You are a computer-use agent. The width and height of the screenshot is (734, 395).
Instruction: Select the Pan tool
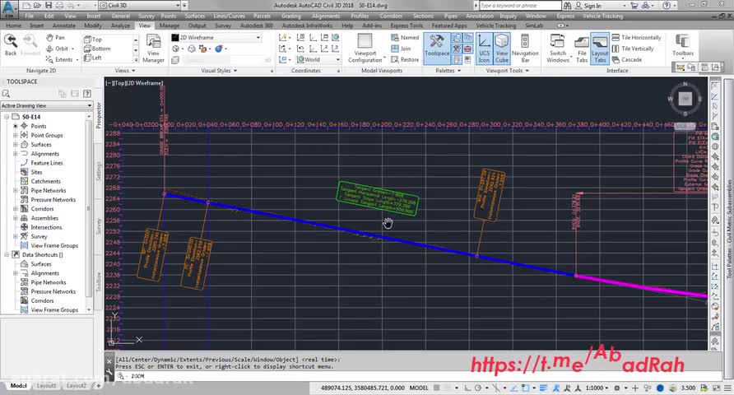[x=55, y=37]
